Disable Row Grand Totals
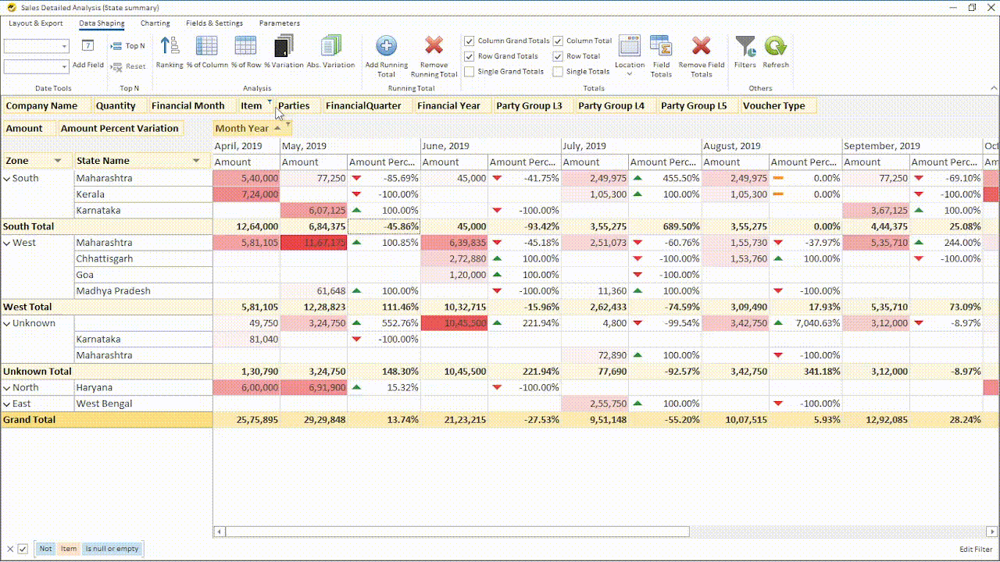 click(x=470, y=56)
